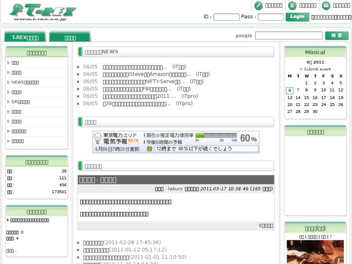Image resolution: width=352 pixels, height=264 pixels.
Task: Open the T-REX tab in the navigation bar
Action: pos(25,37)
